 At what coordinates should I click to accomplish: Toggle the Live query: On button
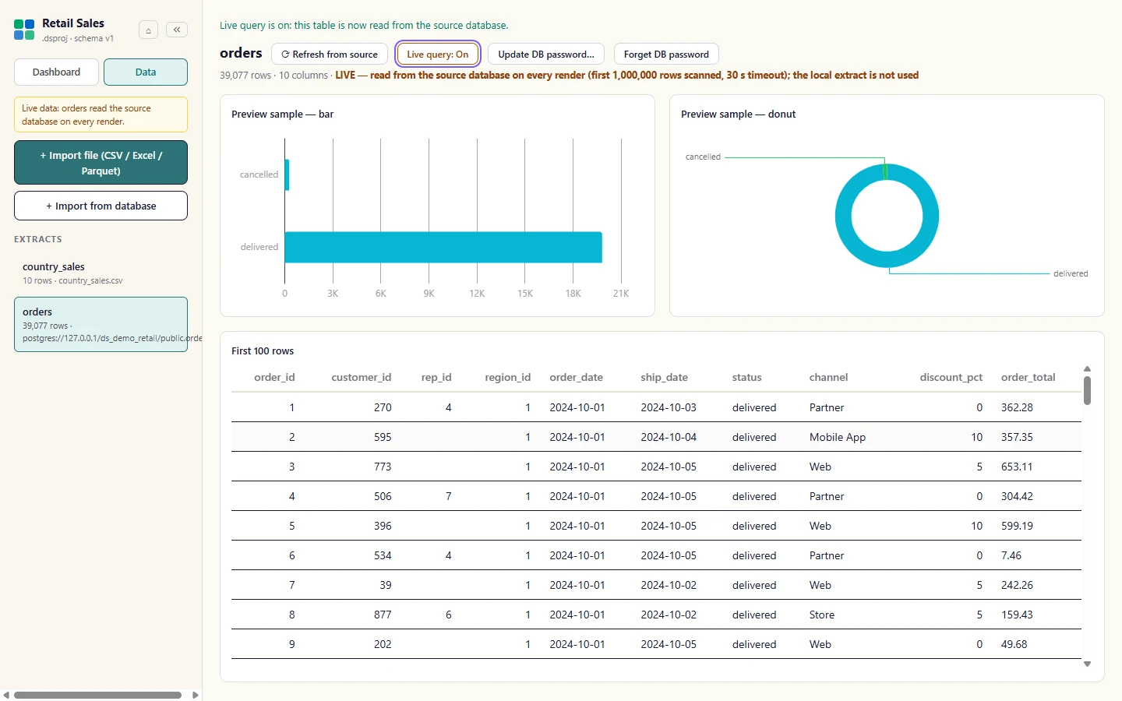(x=438, y=54)
